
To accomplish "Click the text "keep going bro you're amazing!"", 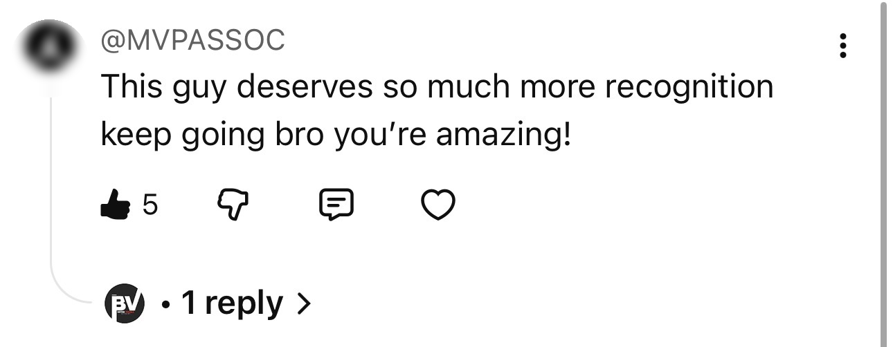I will click(x=336, y=134).
